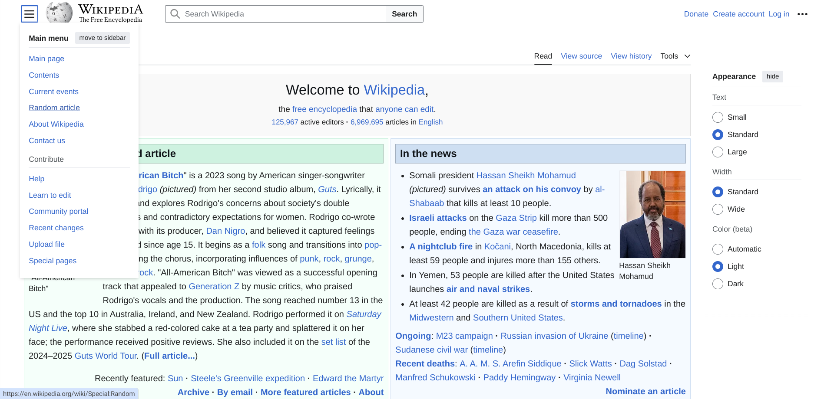Open the hamburger main menu icon
The height and width of the screenshot is (399, 834).
(x=29, y=13)
